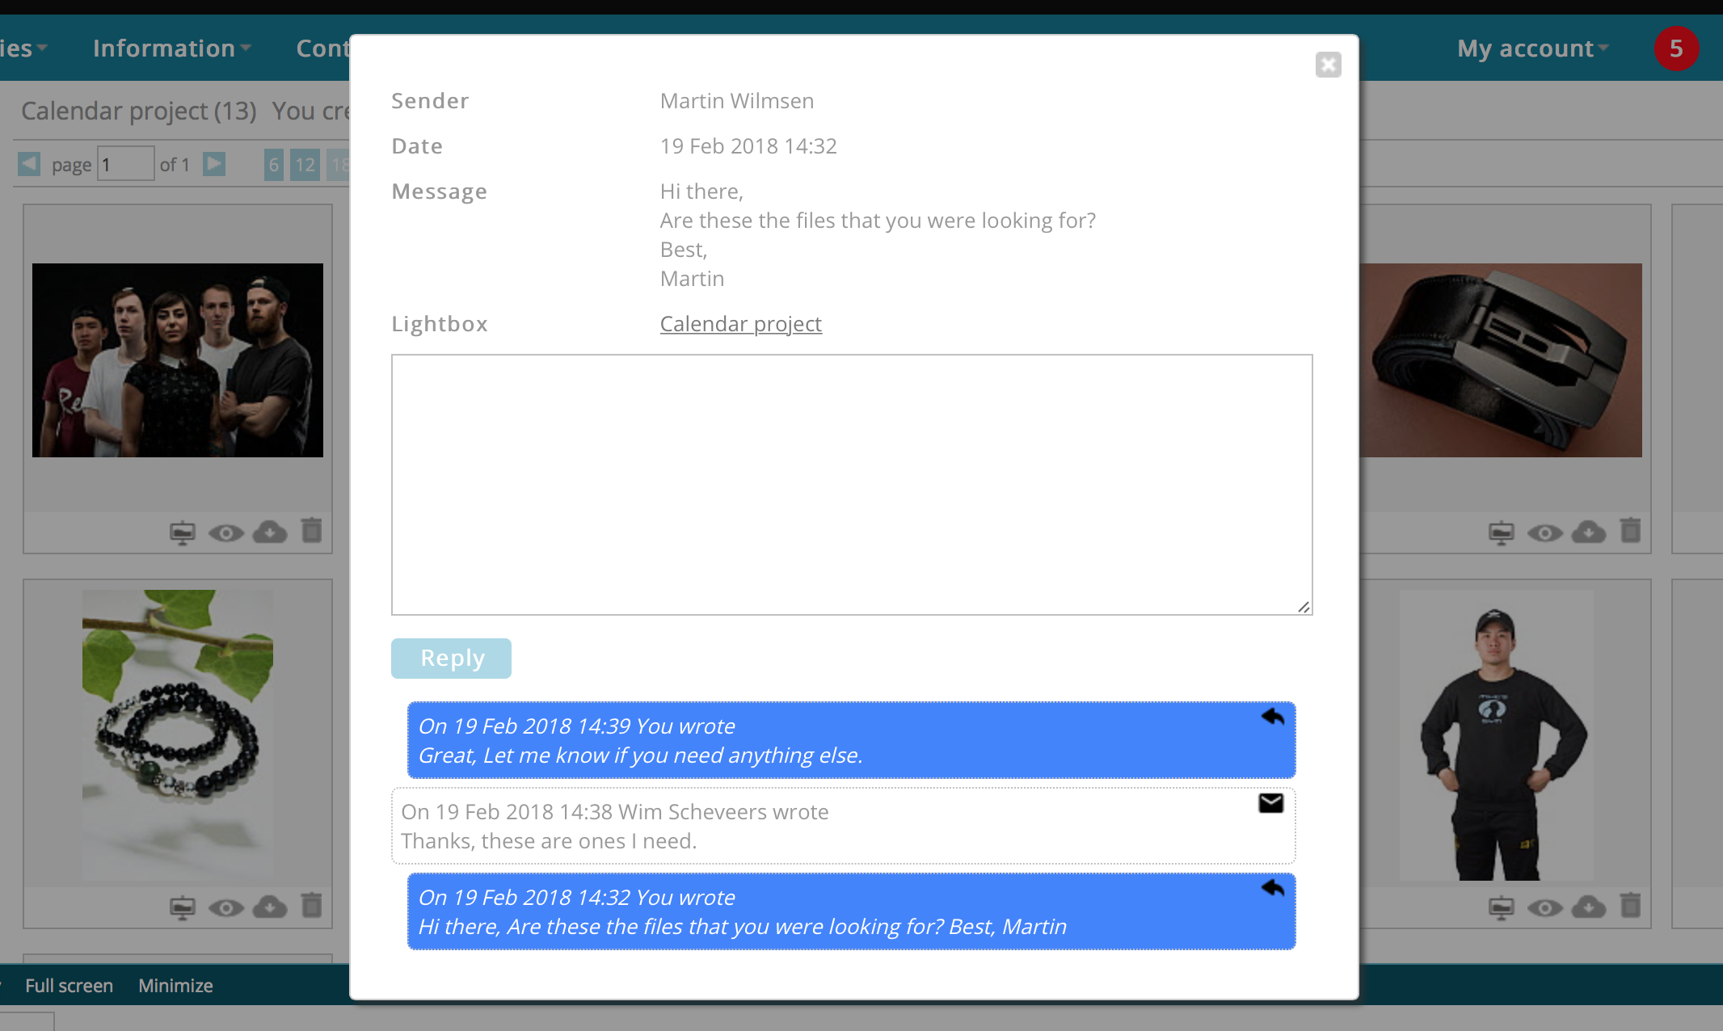This screenshot has height=1031, width=1723.
Task: Open the 5 notifications badge
Action: 1676,48
